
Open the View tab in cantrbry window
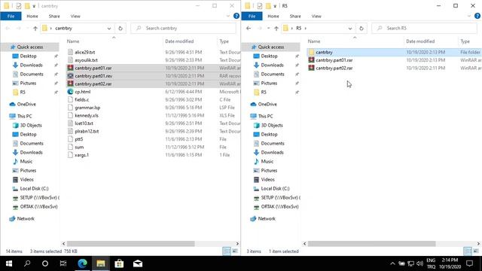(x=75, y=17)
